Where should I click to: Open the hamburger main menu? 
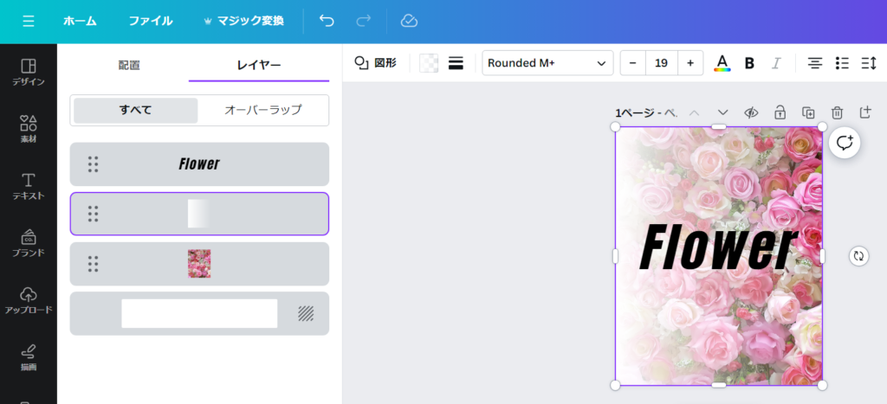point(29,21)
